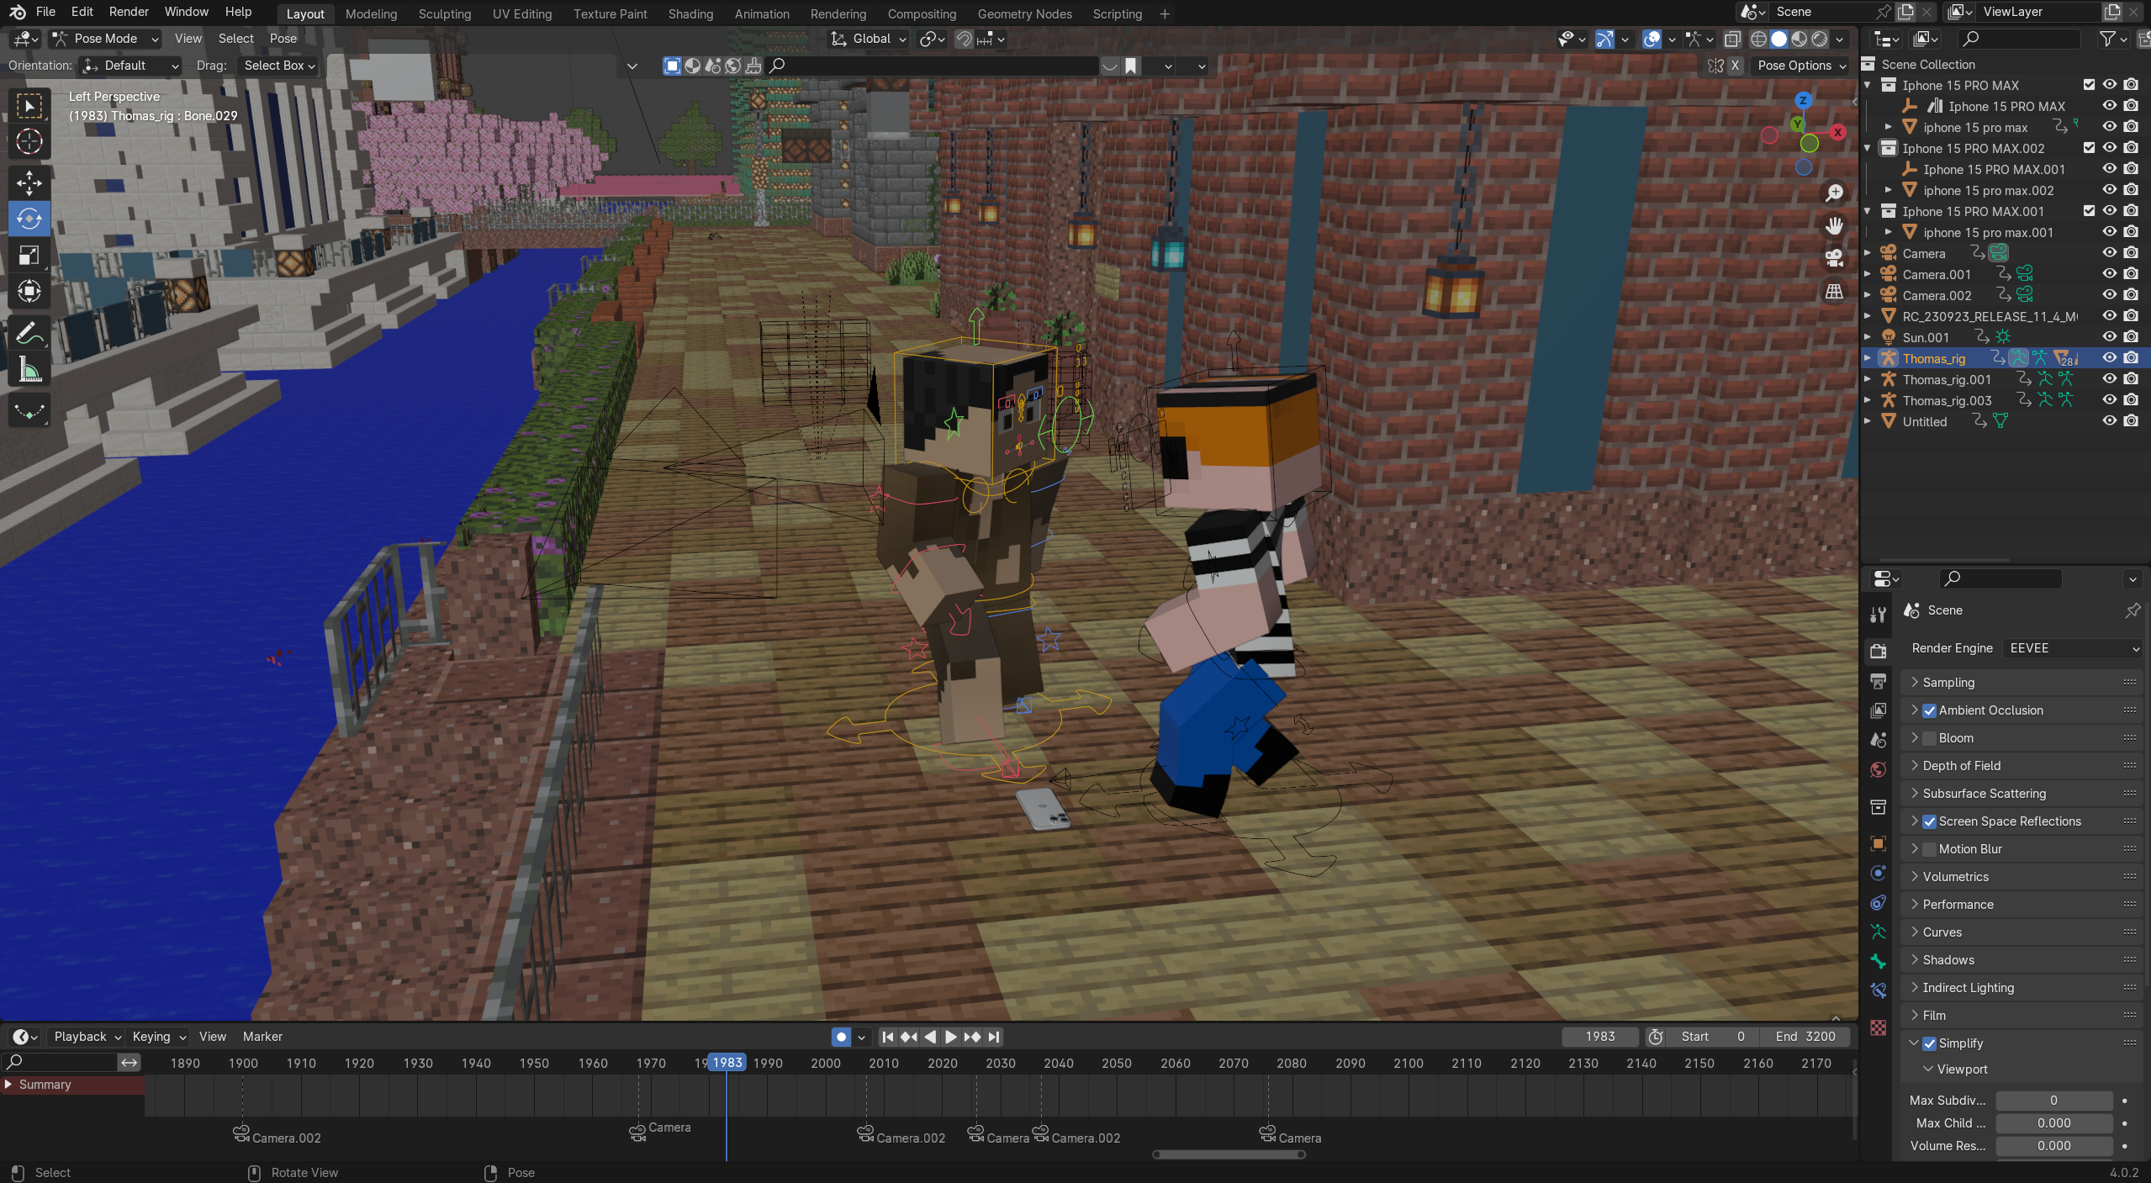2151x1183 pixels.
Task: Switch to wireframe viewport shading
Action: [x=1758, y=39]
